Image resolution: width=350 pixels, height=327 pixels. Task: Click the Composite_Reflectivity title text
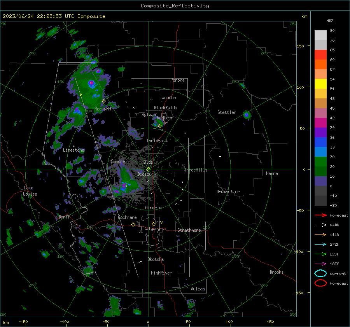point(175,6)
